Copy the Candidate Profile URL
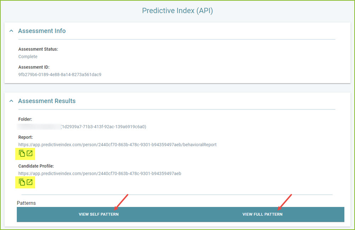Image resolution: width=355 pixels, height=230 pixels. click(22, 182)
